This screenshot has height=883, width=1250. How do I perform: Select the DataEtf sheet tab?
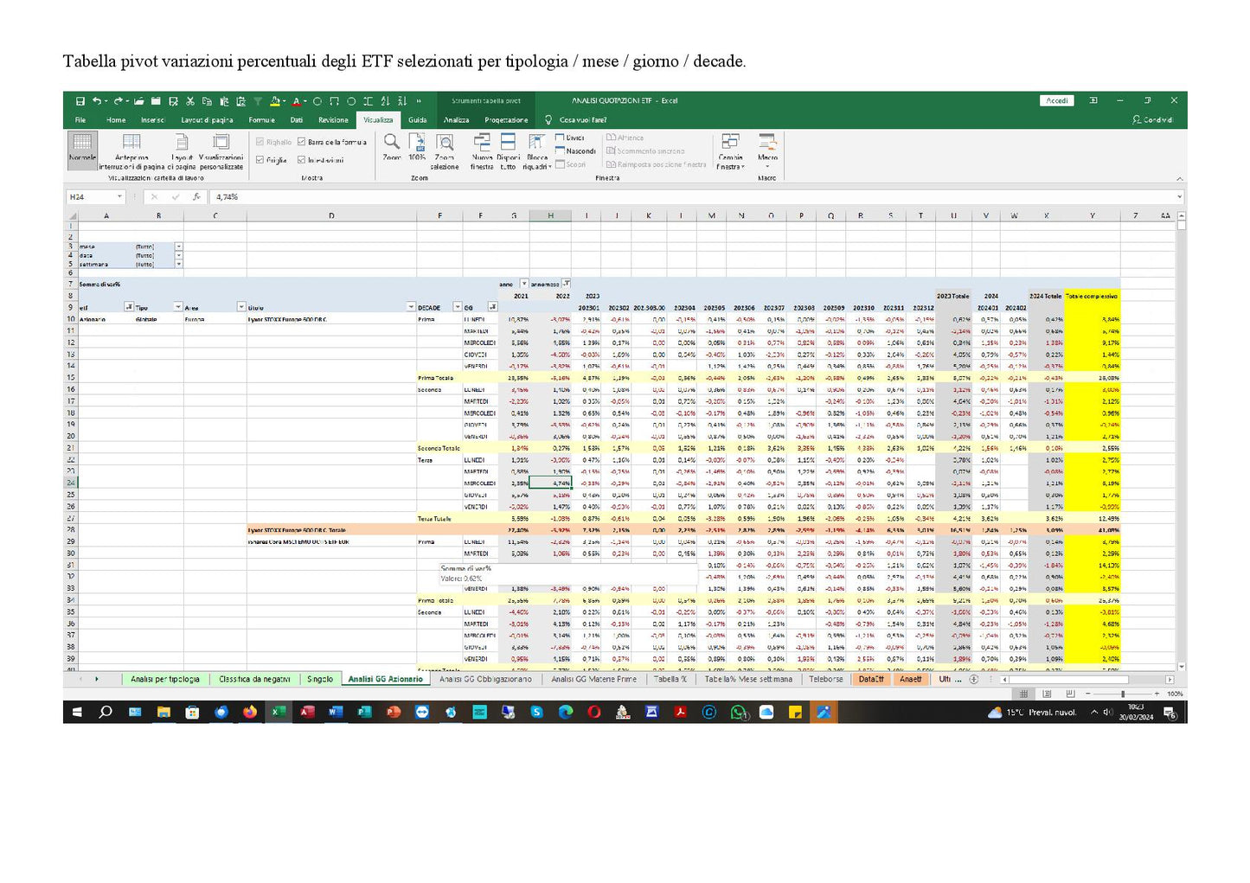point(871,680)
